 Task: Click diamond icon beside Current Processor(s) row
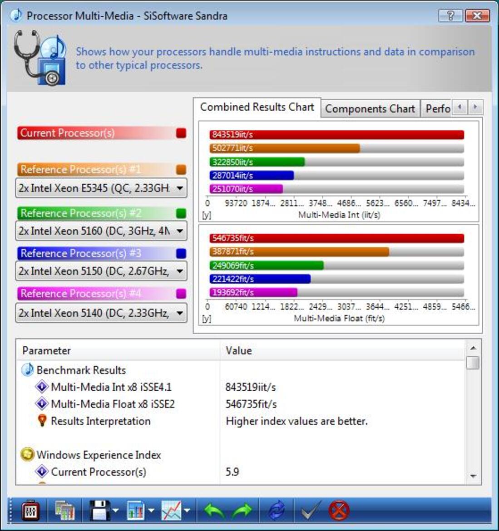(42, 471)
